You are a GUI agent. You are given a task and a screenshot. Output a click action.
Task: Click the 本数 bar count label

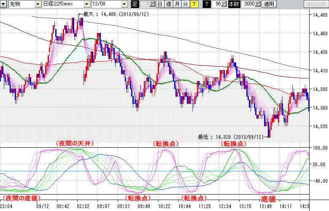(233, 4)
